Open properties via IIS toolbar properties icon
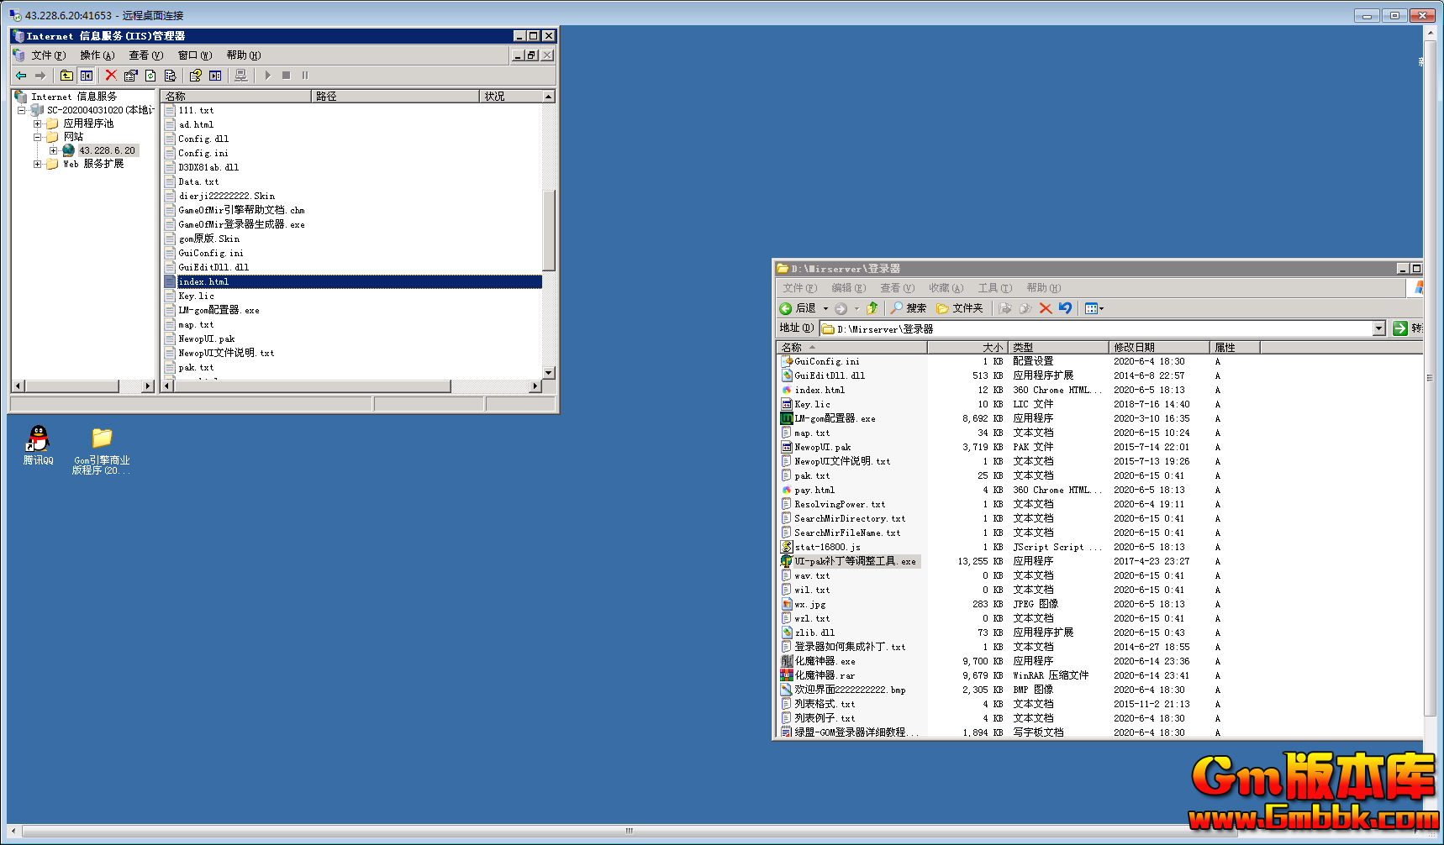The image size is (1444, 845). pyautogui.click(x=130, y=76)
